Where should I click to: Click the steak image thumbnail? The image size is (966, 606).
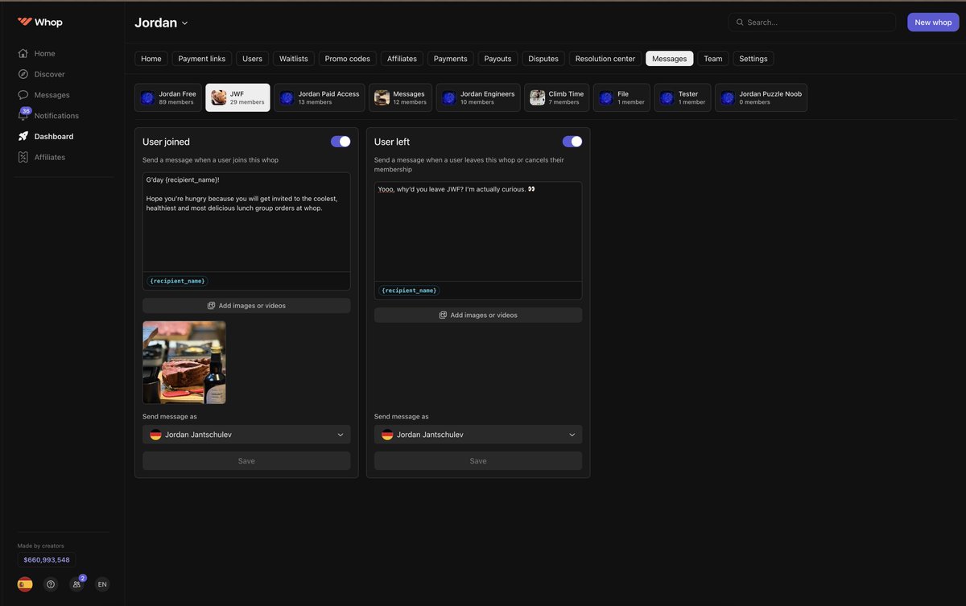click(x=184, y=363)
